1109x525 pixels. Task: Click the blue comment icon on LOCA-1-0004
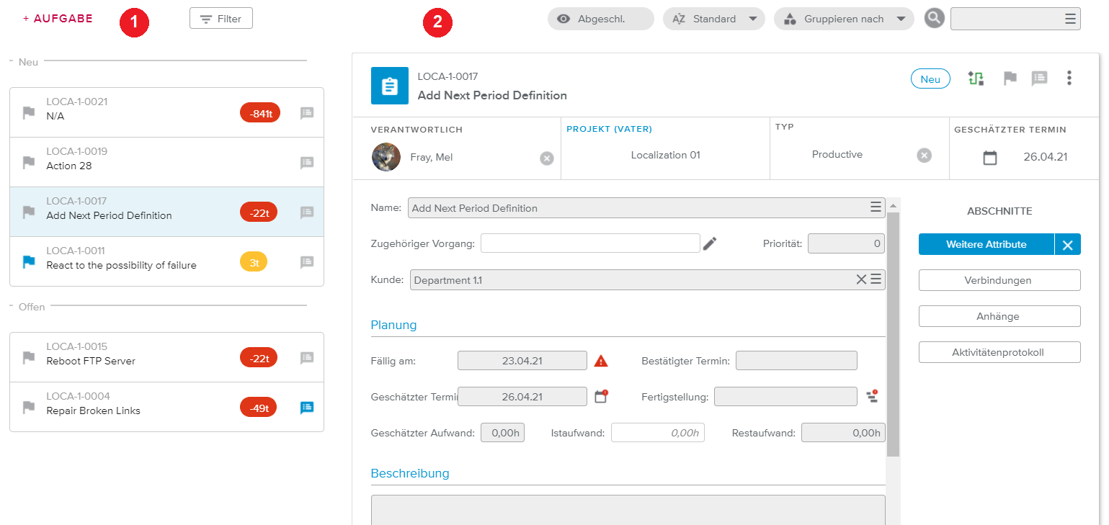point(307,408)
